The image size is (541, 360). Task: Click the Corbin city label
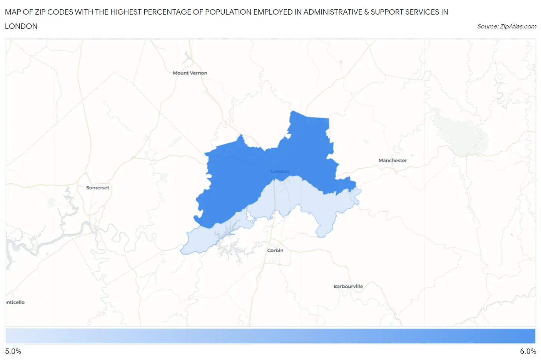tap(275, 251)
